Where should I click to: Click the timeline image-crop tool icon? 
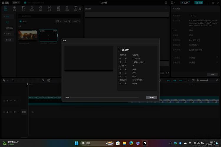click(x=49, y=81)
